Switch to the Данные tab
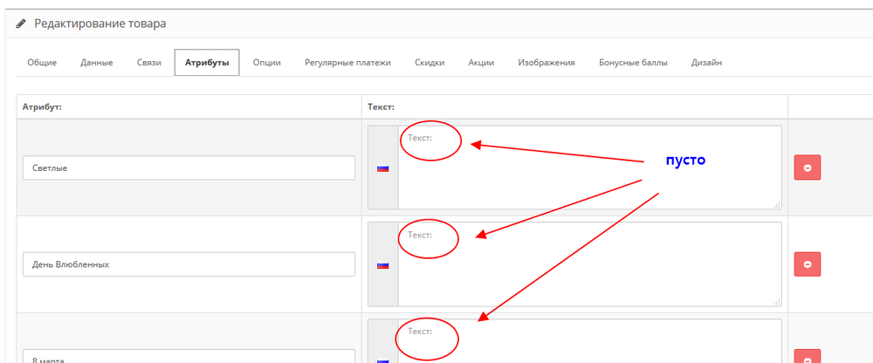The image size is (873, 363). (96, 63)
